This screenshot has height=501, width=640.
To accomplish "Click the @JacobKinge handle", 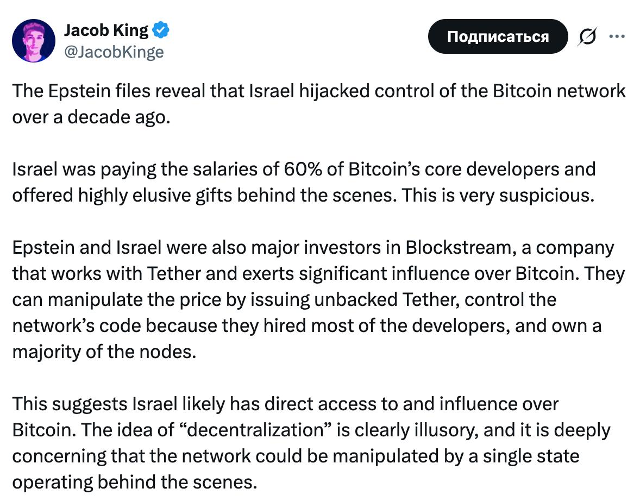I will 114,52.
